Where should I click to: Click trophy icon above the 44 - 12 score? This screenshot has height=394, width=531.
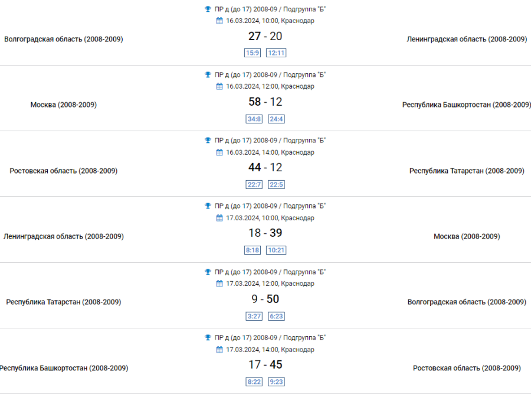tap(208, 140)
